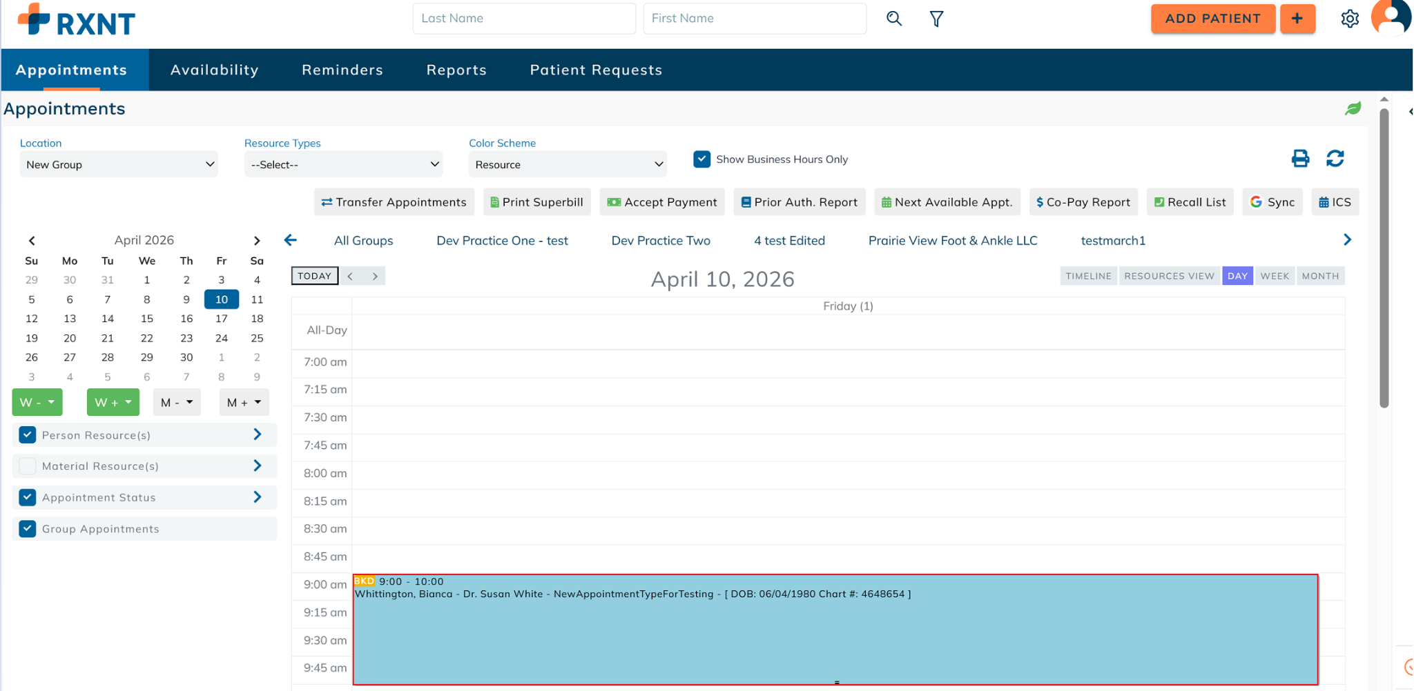Uncheck Show Business Hours Only
Viewport: 1414px width, 691px height.
point(701,159)
